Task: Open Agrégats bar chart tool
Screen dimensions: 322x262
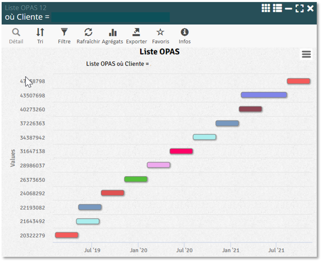Action: [112, 36]
